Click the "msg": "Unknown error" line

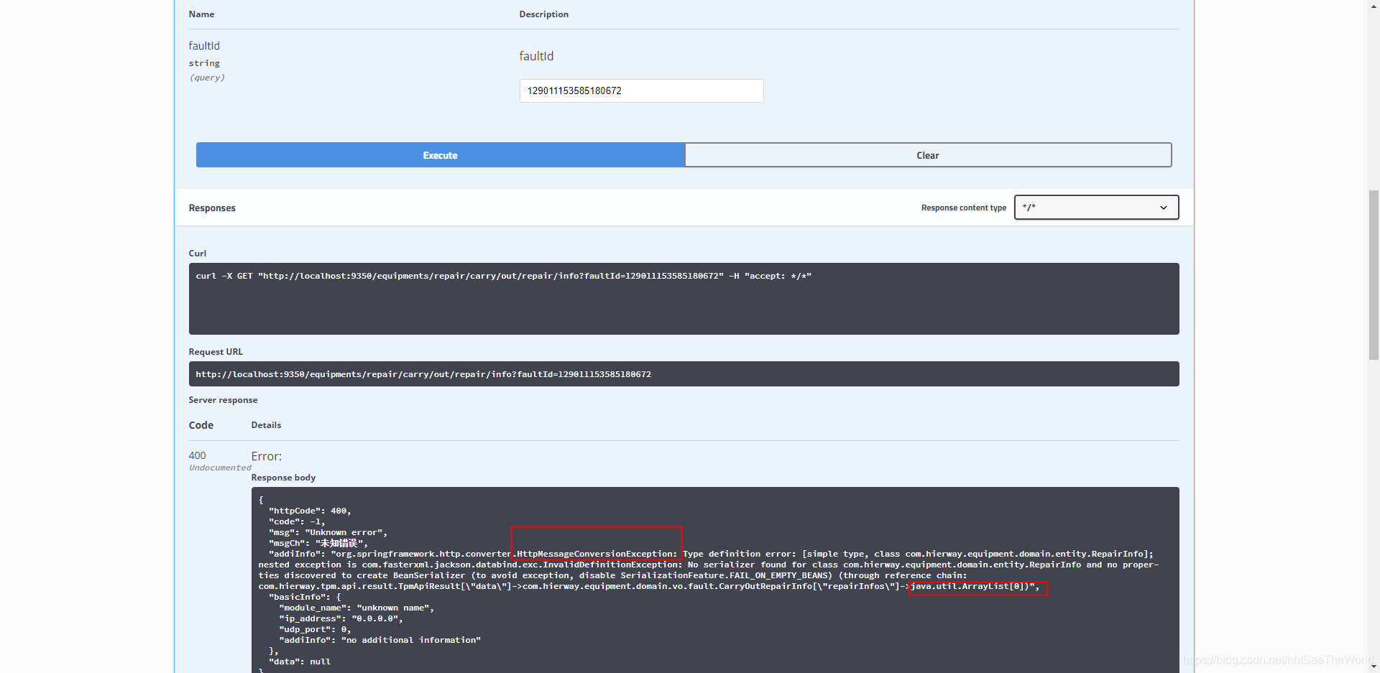point(328,532)
